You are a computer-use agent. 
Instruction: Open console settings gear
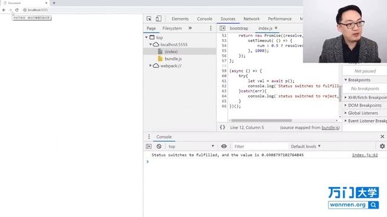382,146
